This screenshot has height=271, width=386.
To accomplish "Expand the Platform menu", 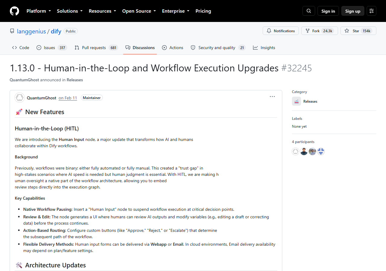I will coord(39,11).
